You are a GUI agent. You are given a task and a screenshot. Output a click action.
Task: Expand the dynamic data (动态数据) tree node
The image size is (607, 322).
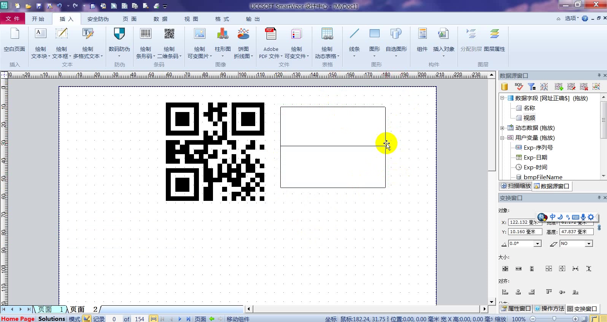[502, 128]
